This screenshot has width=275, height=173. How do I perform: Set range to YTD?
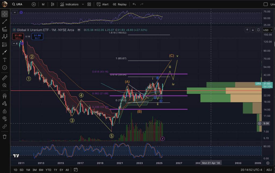[48, 170]
